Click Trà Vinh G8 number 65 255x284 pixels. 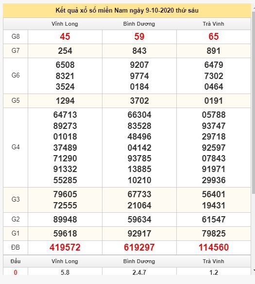213,36
